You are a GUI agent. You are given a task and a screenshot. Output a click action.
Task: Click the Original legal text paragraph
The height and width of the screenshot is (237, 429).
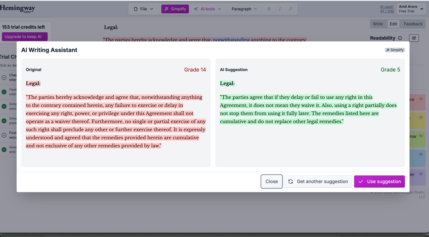click(x=116, y=121)
